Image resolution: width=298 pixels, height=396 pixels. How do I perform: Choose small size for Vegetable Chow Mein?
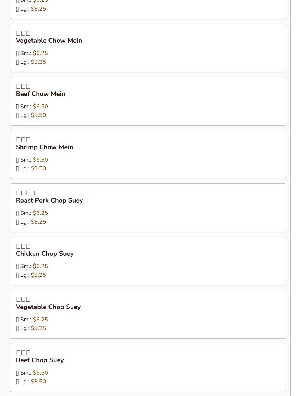point(32,53)
